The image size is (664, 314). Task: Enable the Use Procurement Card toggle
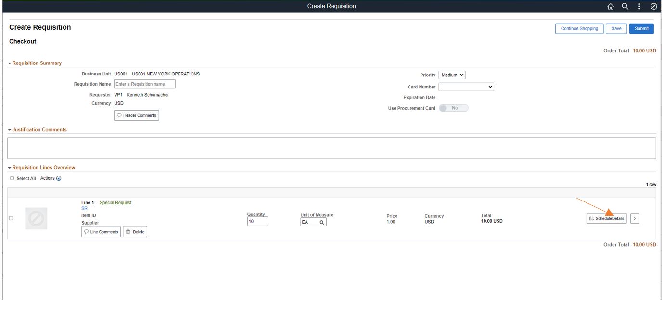[454, 107]
